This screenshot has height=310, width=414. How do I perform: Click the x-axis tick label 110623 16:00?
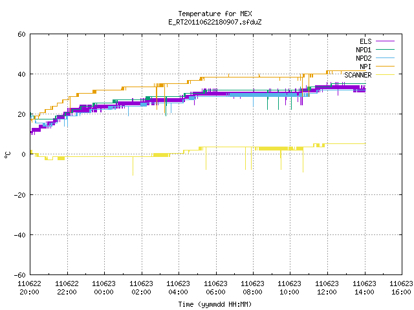[401, 288]
